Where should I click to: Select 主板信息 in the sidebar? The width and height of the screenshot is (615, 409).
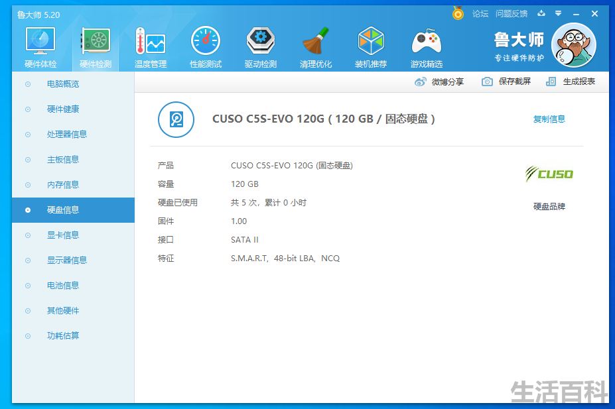click(x=73, y=160)
